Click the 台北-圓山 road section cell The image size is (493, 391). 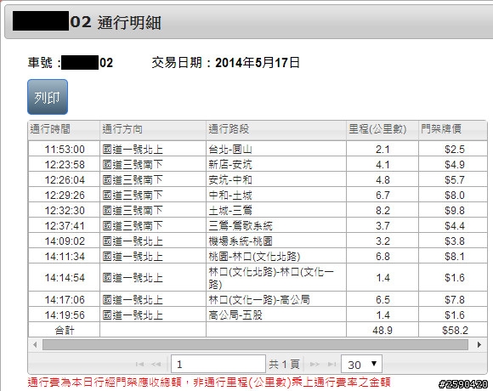[x=276, y=149]
